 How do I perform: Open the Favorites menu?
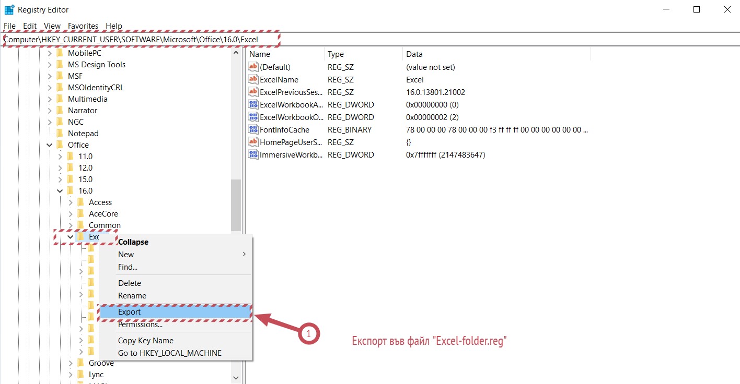point(83,26)
